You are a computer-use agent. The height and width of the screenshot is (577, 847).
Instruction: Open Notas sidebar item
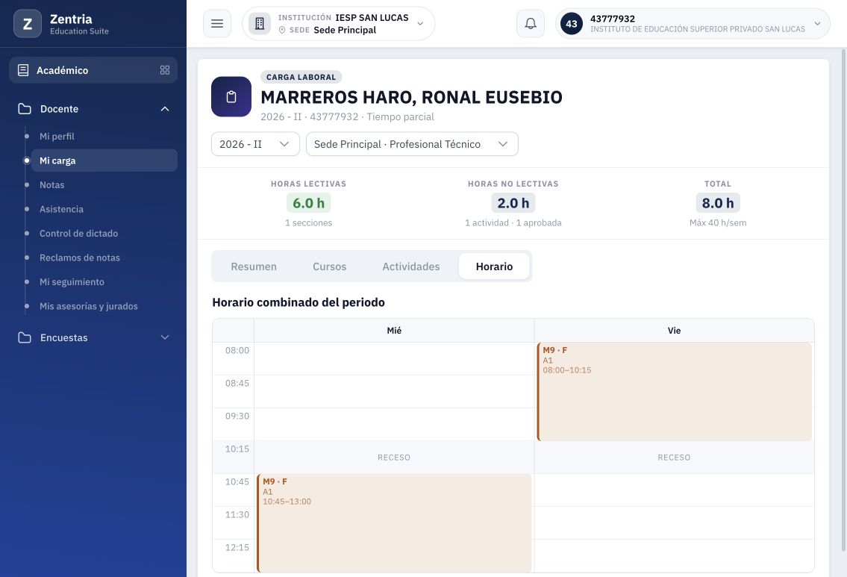coord(104,185)
